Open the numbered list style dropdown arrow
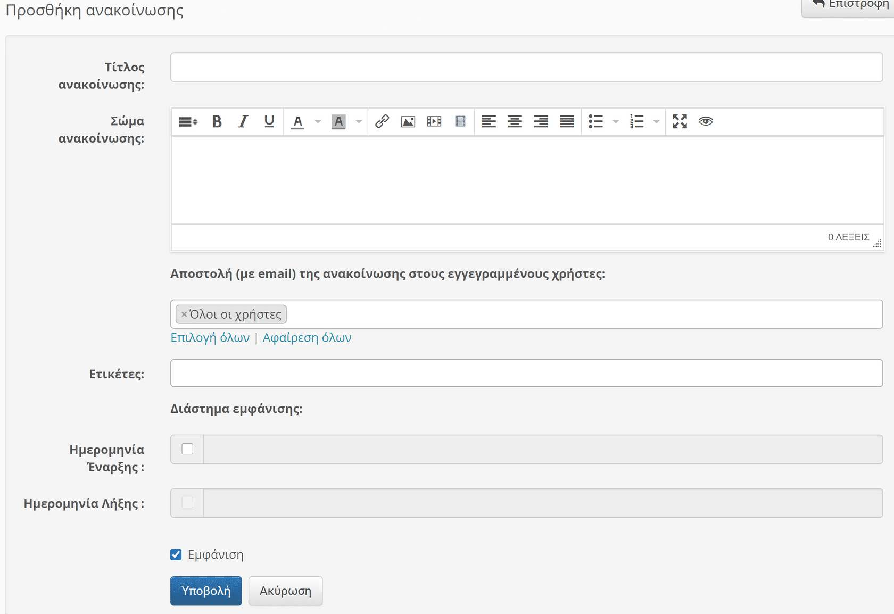The image size is (894, 614). click(x=656, y=122)
